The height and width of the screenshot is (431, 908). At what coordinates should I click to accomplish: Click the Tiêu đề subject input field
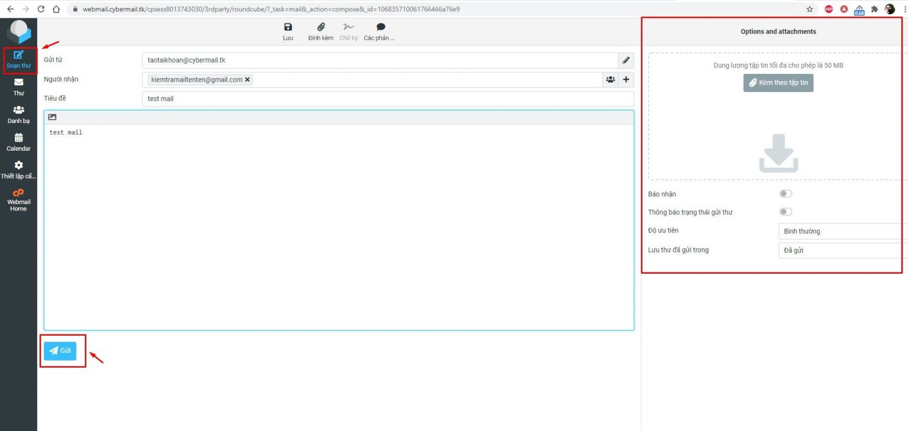[x=296, y=98]
